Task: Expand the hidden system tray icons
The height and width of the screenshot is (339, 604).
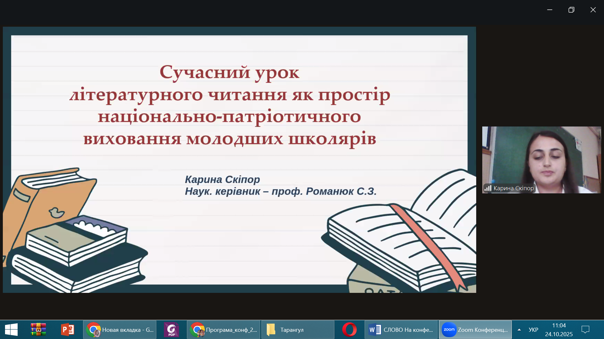Action: (x=519, y=330)
